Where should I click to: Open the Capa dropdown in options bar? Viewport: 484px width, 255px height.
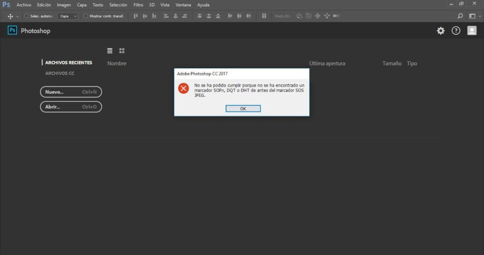click(67, 16)
